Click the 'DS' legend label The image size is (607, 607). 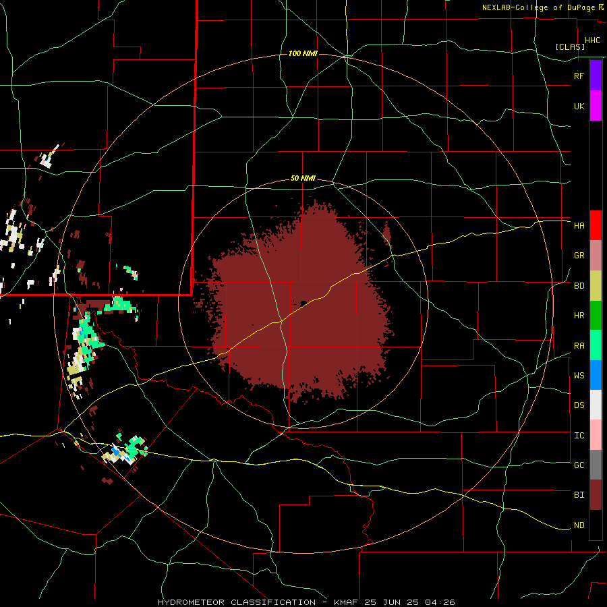click(579, 405)
